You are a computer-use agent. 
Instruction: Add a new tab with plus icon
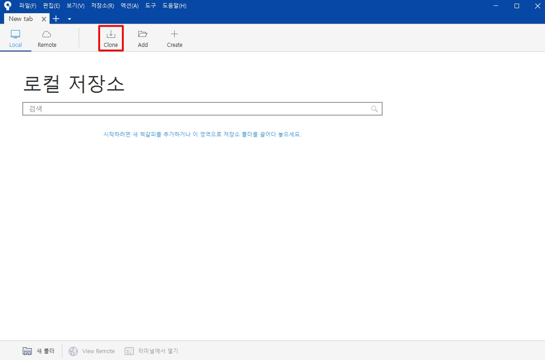click(56, 19)
